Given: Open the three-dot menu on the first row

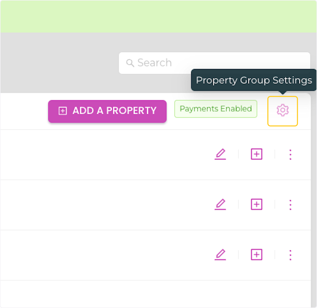Looking at the screenshot, I should pyautogui.click(x=290, y=155).
